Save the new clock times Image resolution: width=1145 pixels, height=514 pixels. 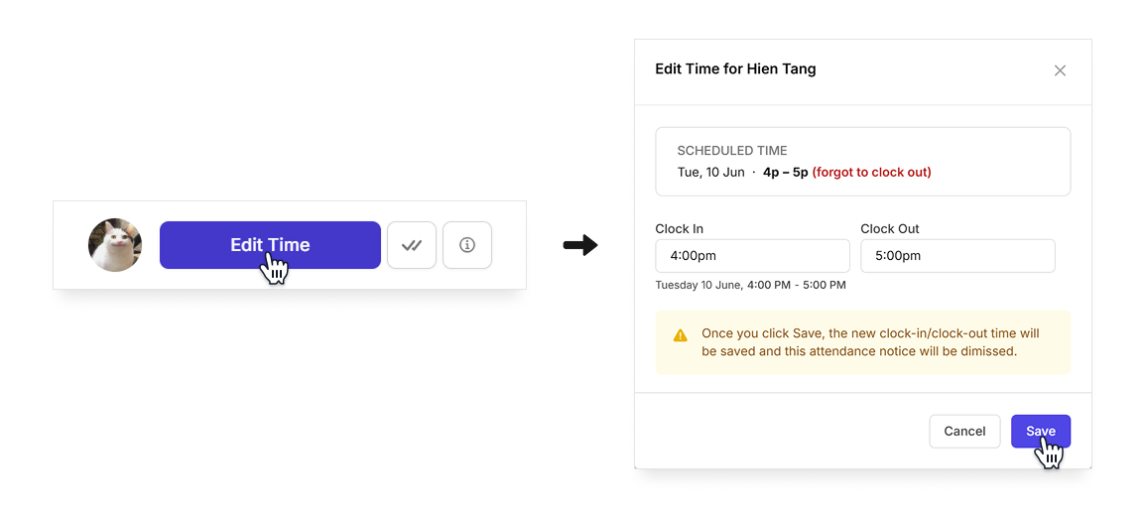[1041, 432]
